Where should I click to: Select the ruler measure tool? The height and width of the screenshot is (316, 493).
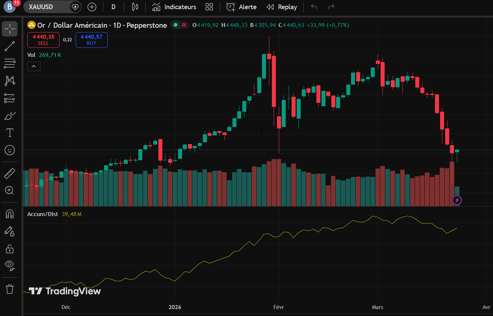[x=9, y=173]
